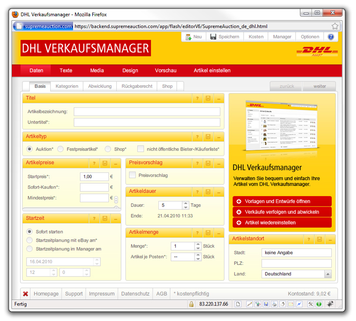Screen dimensions: 356x321
Task: Click the Neu document icon
Action: click(188, 37)
